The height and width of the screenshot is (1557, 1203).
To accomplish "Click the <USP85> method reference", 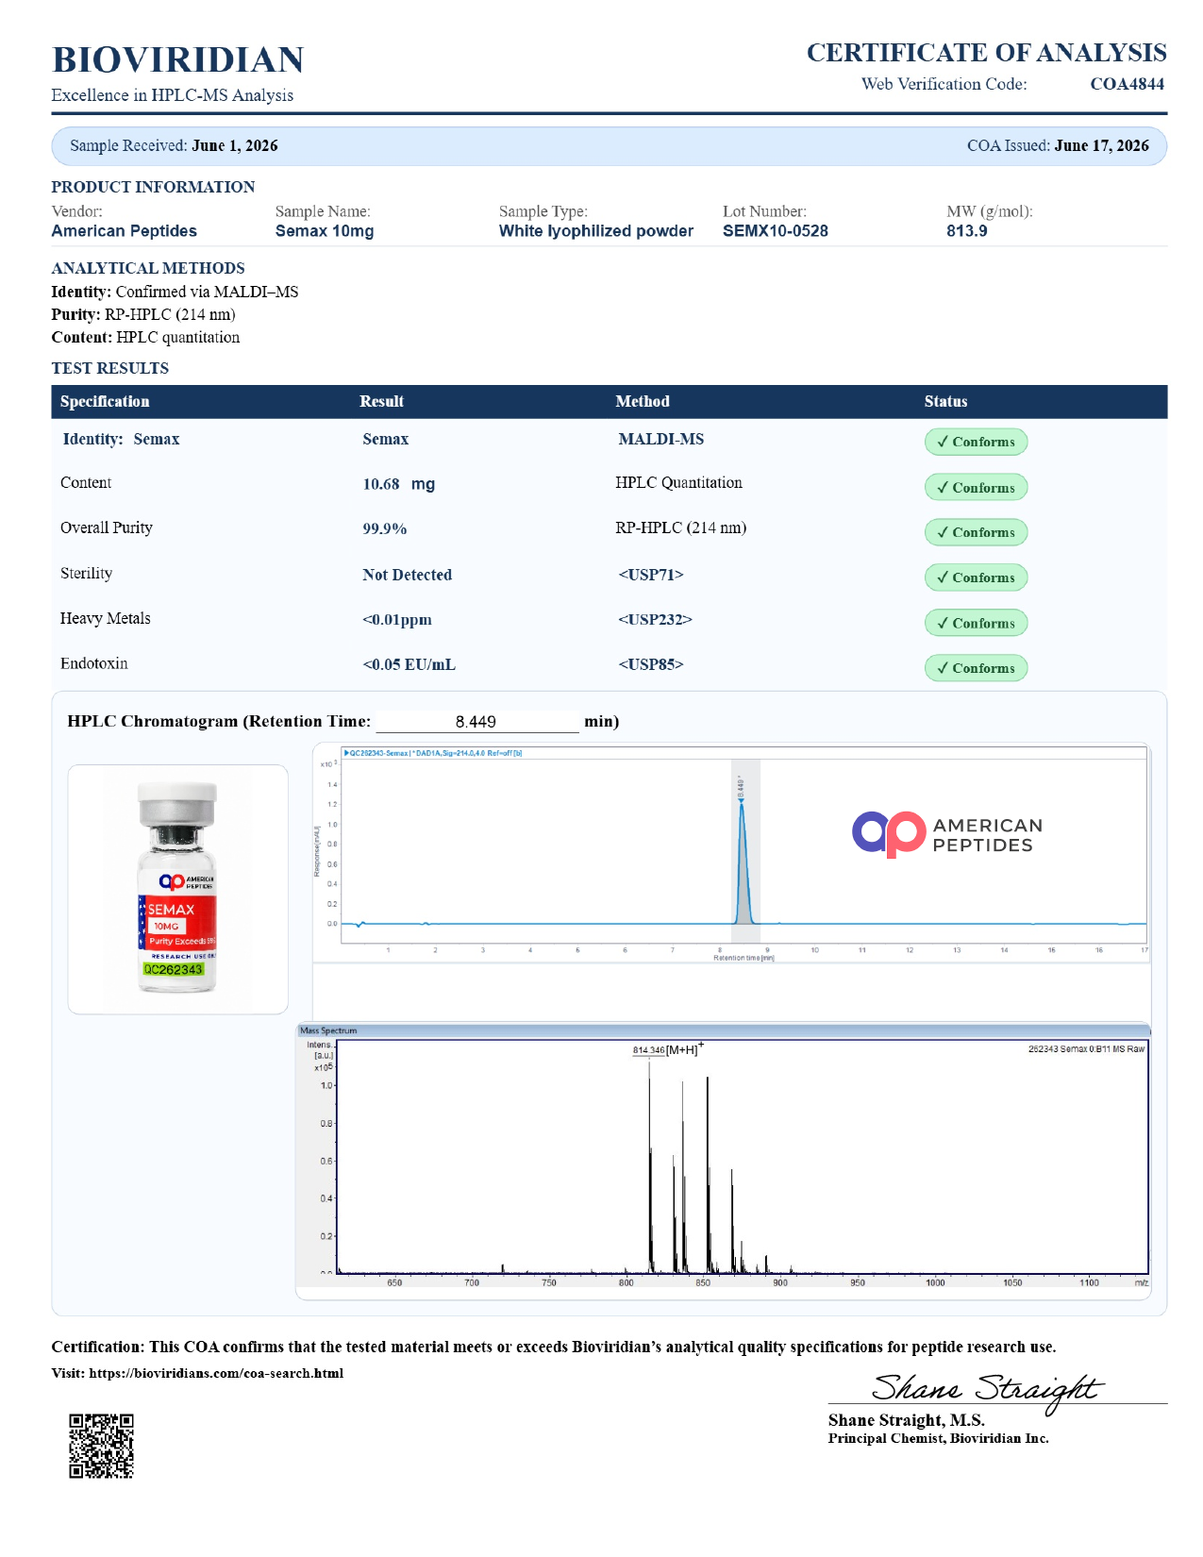I will 651,664.
